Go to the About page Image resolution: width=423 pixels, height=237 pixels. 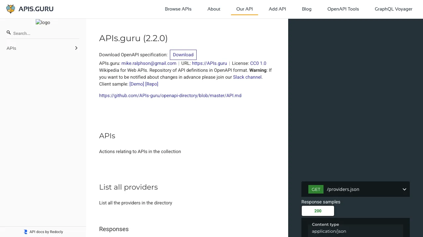214,9
